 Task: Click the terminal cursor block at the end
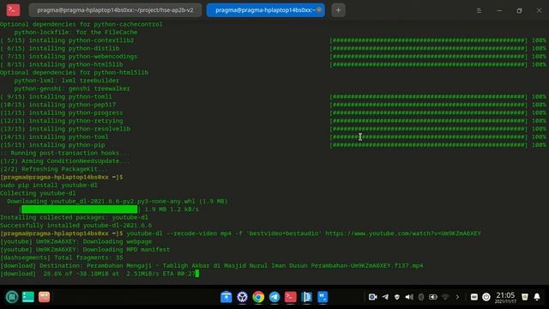tap(197, 274)
